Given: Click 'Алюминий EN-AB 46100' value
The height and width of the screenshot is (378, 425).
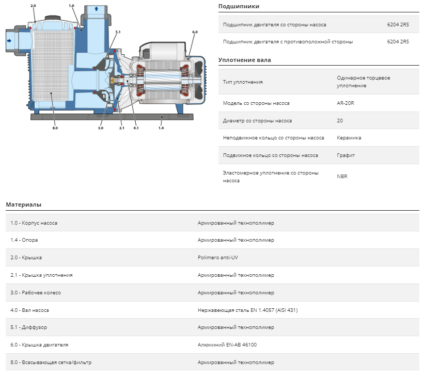Looking at the screenshot, I should [227, 345].
